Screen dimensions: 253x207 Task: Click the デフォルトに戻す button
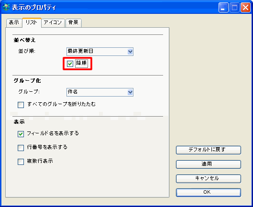[x=209, y=150]
